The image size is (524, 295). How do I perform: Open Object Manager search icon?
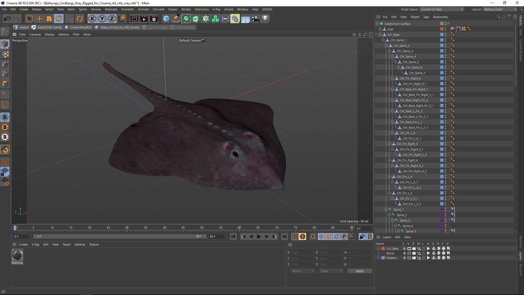point(498,17)
